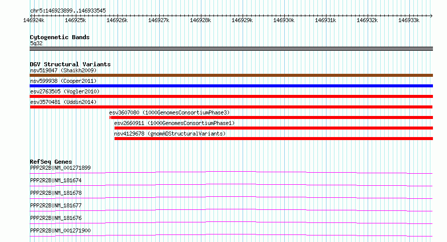Click the magenta intron line of NM_181676
Viewport: 447px width, 242px height.
click(231, 222)
